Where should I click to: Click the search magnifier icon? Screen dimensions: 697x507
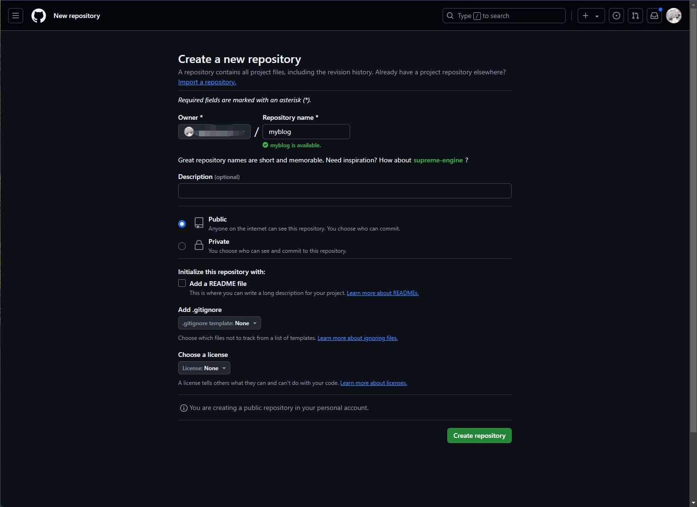(450, 16)
